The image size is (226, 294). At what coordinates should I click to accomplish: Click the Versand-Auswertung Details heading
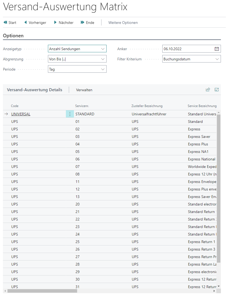[35, 90]
